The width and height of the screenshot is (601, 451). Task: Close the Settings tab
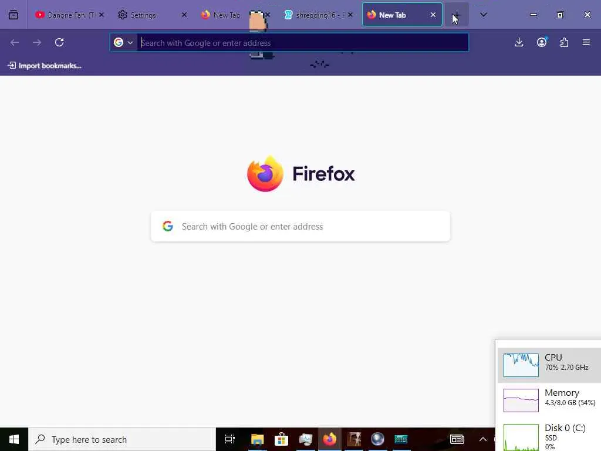(184, 15)
